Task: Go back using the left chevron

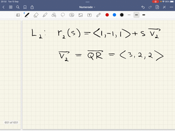Action: click(x=3, y=7)
